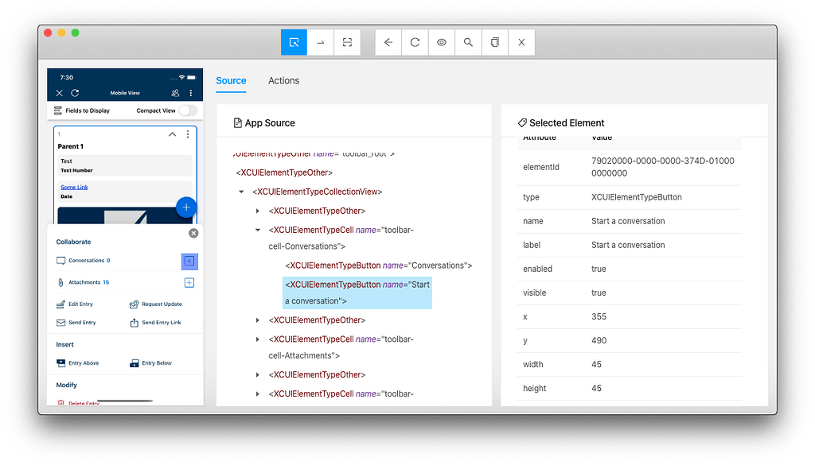
Task: Switch to the Actions tab
Action: click(x=283, y=80)
